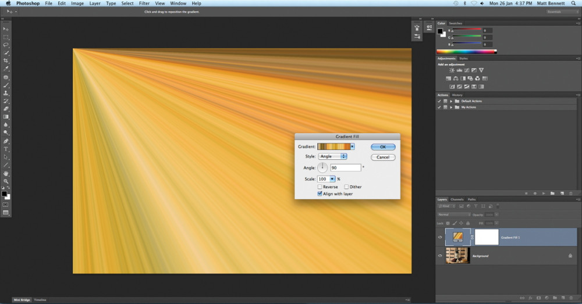Click the Angle value input field
Image resolution: width=582 pixels, height=304 pixels.
[346, 168]
